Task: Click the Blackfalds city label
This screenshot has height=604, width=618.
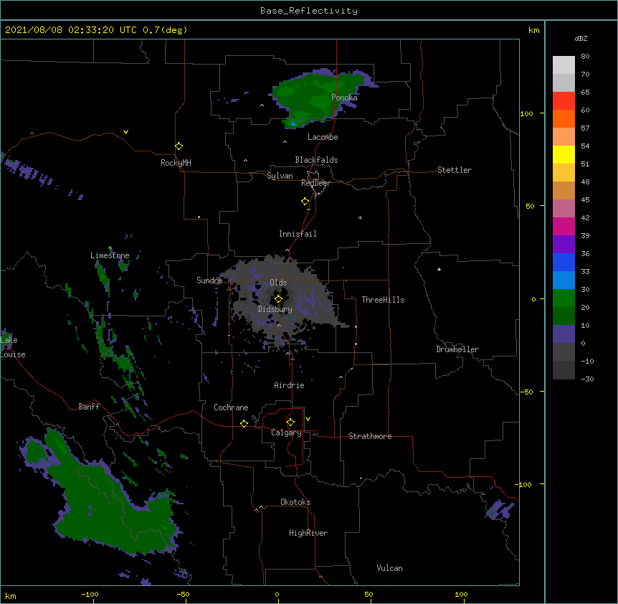Action: click(316, 160)
